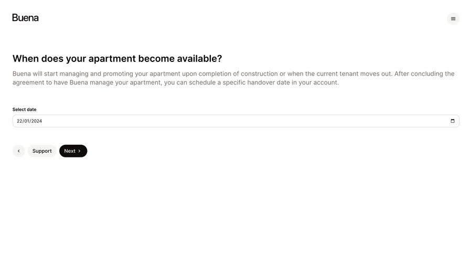
Task: Select the day segment '22' in the date field
Action: [19, 121]
